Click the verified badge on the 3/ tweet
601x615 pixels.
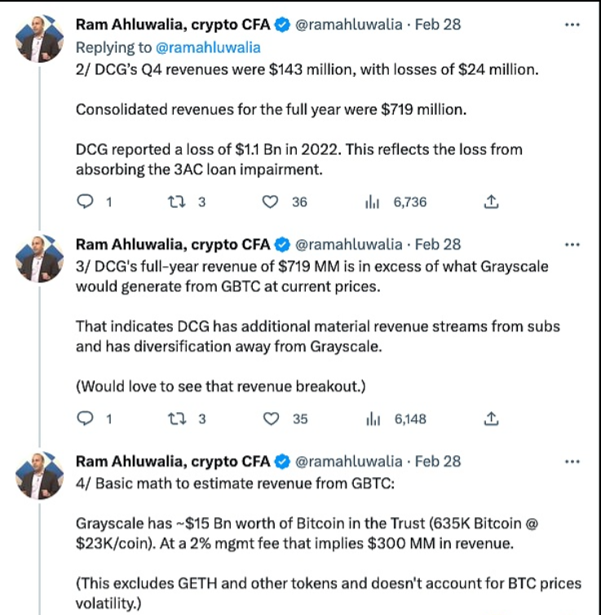[283, 244]
